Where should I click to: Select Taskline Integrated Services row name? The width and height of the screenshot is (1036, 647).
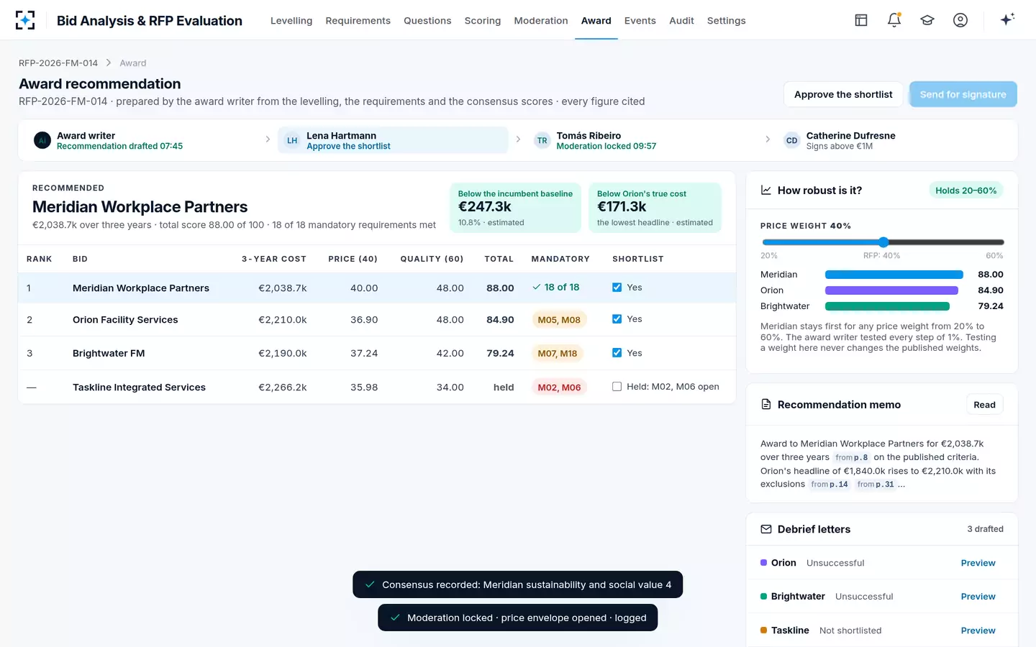coord(139,387)
